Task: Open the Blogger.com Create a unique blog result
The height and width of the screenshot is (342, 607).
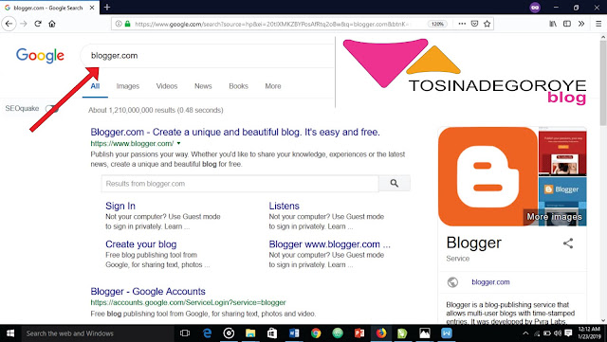Action: [235, 133]
